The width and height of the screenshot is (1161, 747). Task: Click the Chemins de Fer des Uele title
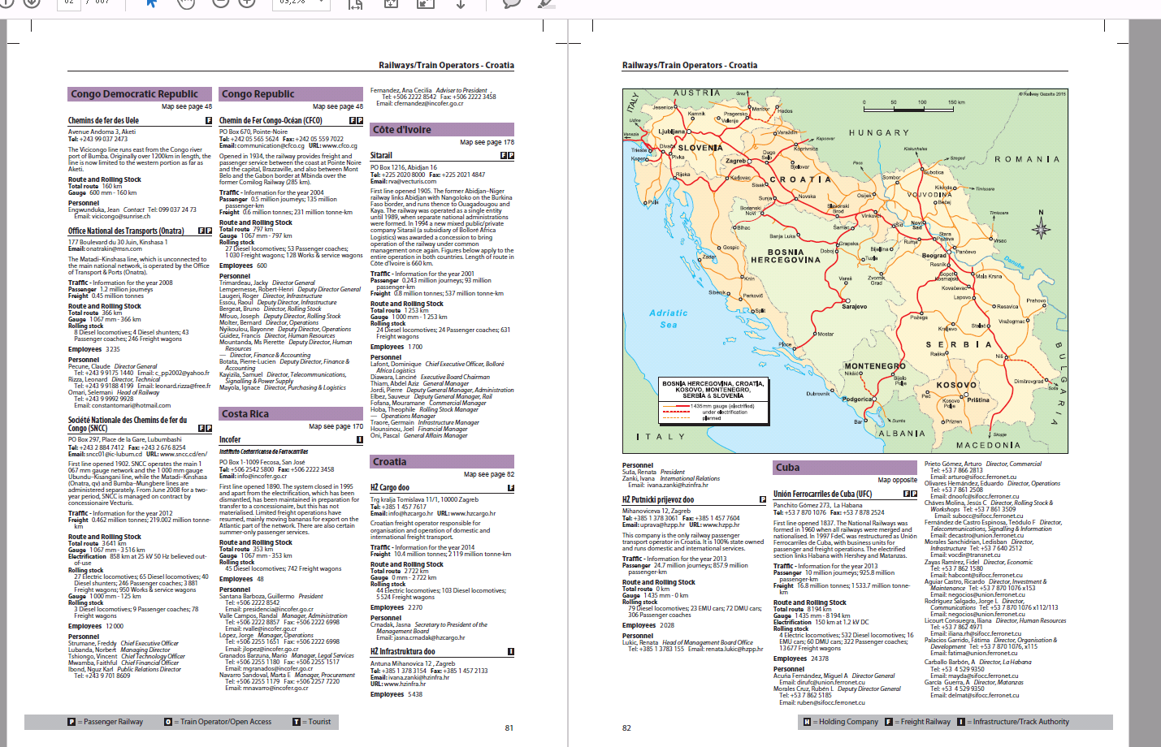[x=103, y=120]
